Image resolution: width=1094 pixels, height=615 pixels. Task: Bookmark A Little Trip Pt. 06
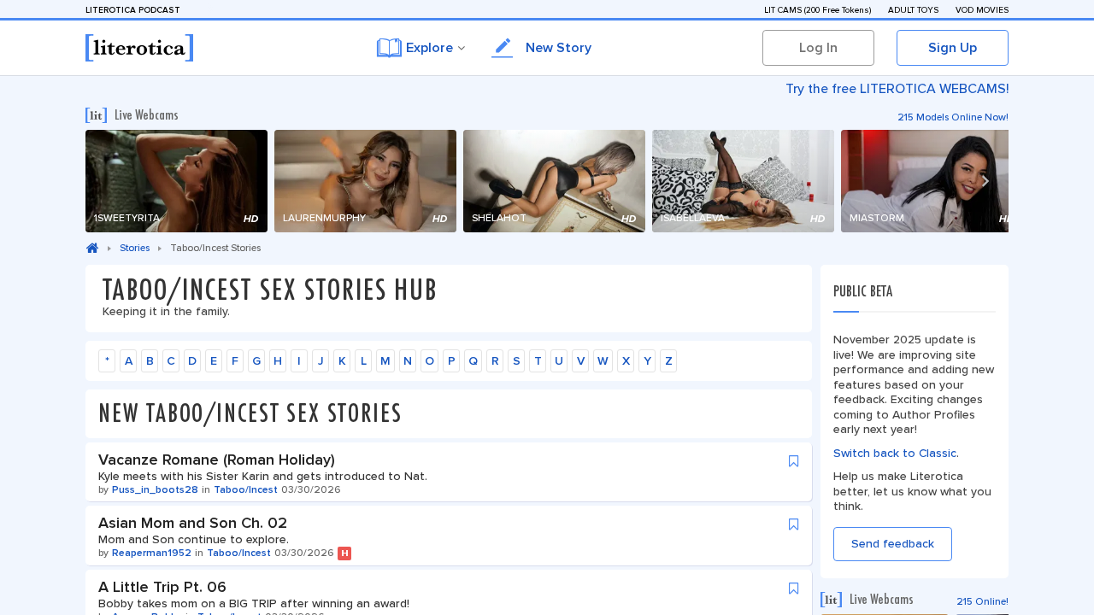(793, 589)
